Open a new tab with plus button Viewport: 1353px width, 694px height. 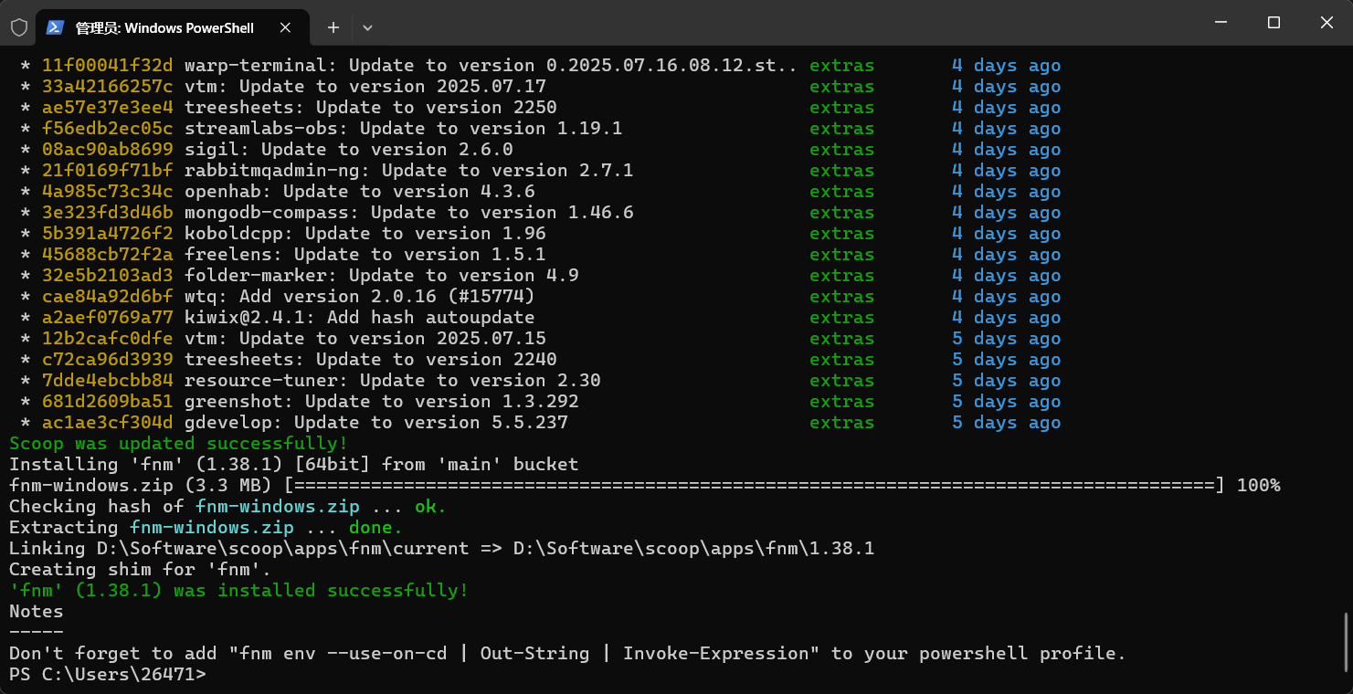click(x=333, y=27)
